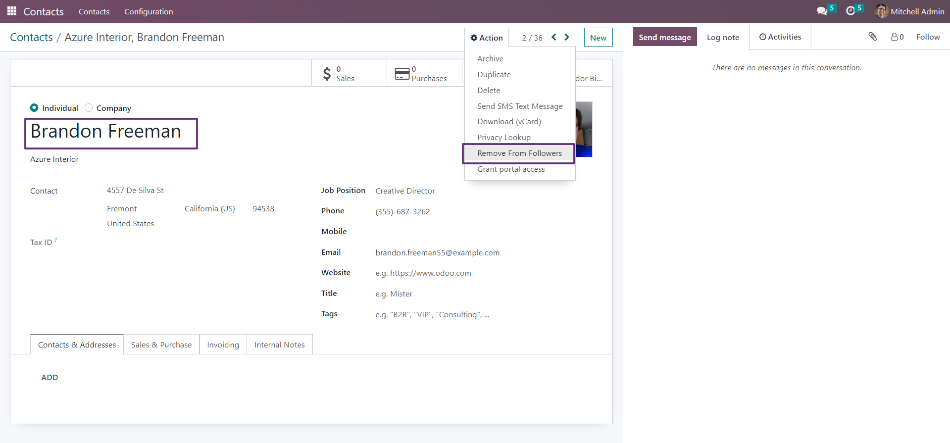950x443 pixels.
Task: Choose Archive from Action menu
Action: 520,58
